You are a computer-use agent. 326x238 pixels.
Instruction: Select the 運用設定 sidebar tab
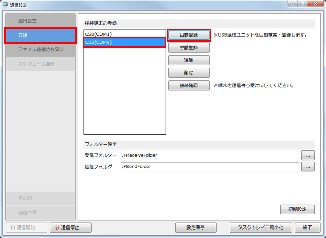pos(41,21)
